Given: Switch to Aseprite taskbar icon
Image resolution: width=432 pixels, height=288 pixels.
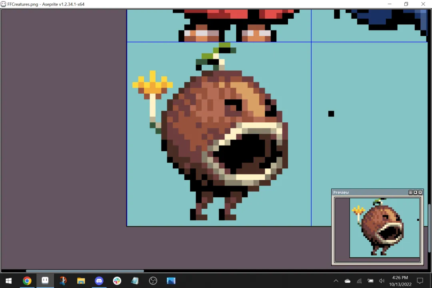Looking at the screenshot, I should pyautogui.click(x=45, y=281).
